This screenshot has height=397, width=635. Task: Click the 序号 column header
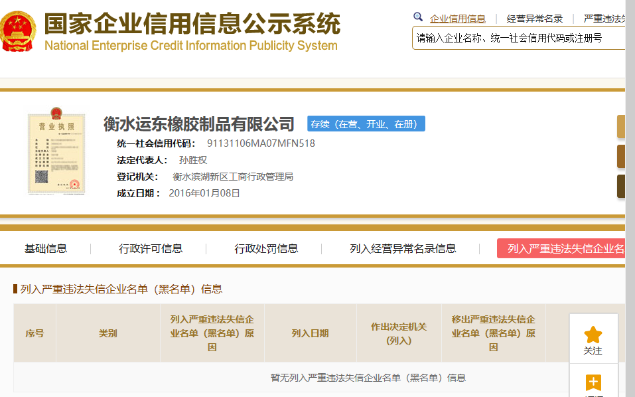(x=35, y=333)
